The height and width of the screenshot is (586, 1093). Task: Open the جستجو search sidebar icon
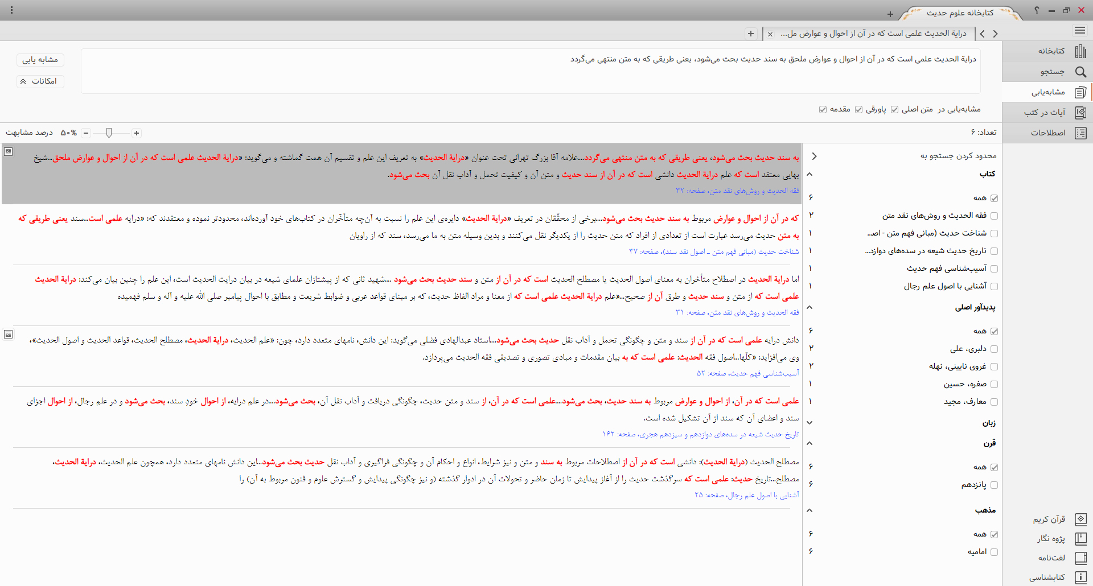pos(1080,72)
